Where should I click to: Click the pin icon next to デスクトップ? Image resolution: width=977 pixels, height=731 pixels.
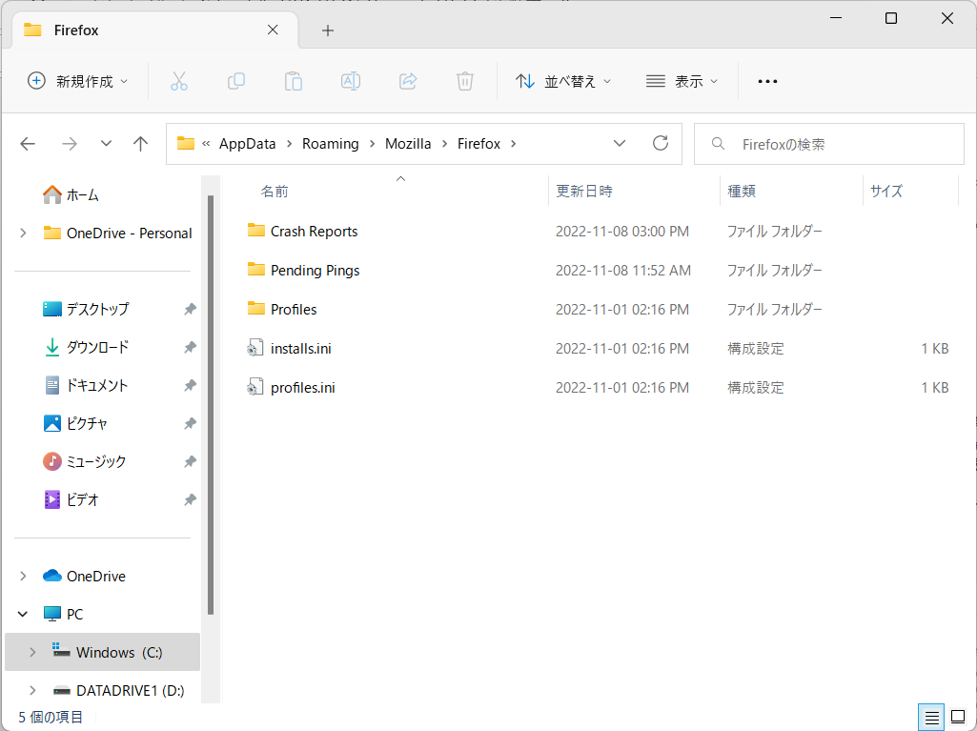tap(190, 309)
